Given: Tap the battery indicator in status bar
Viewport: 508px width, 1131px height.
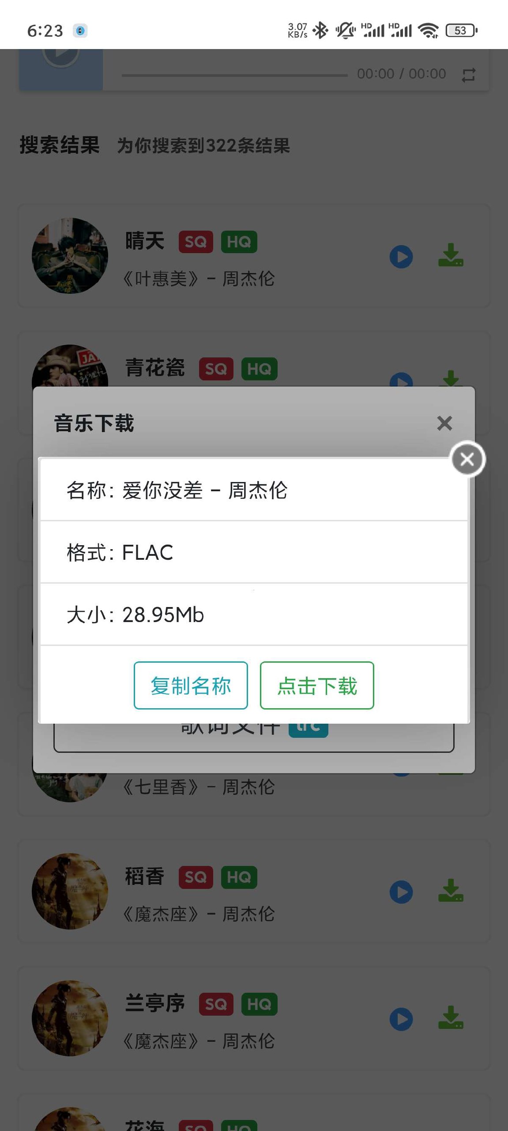Looking at the screenshot, I should [461, 30].
